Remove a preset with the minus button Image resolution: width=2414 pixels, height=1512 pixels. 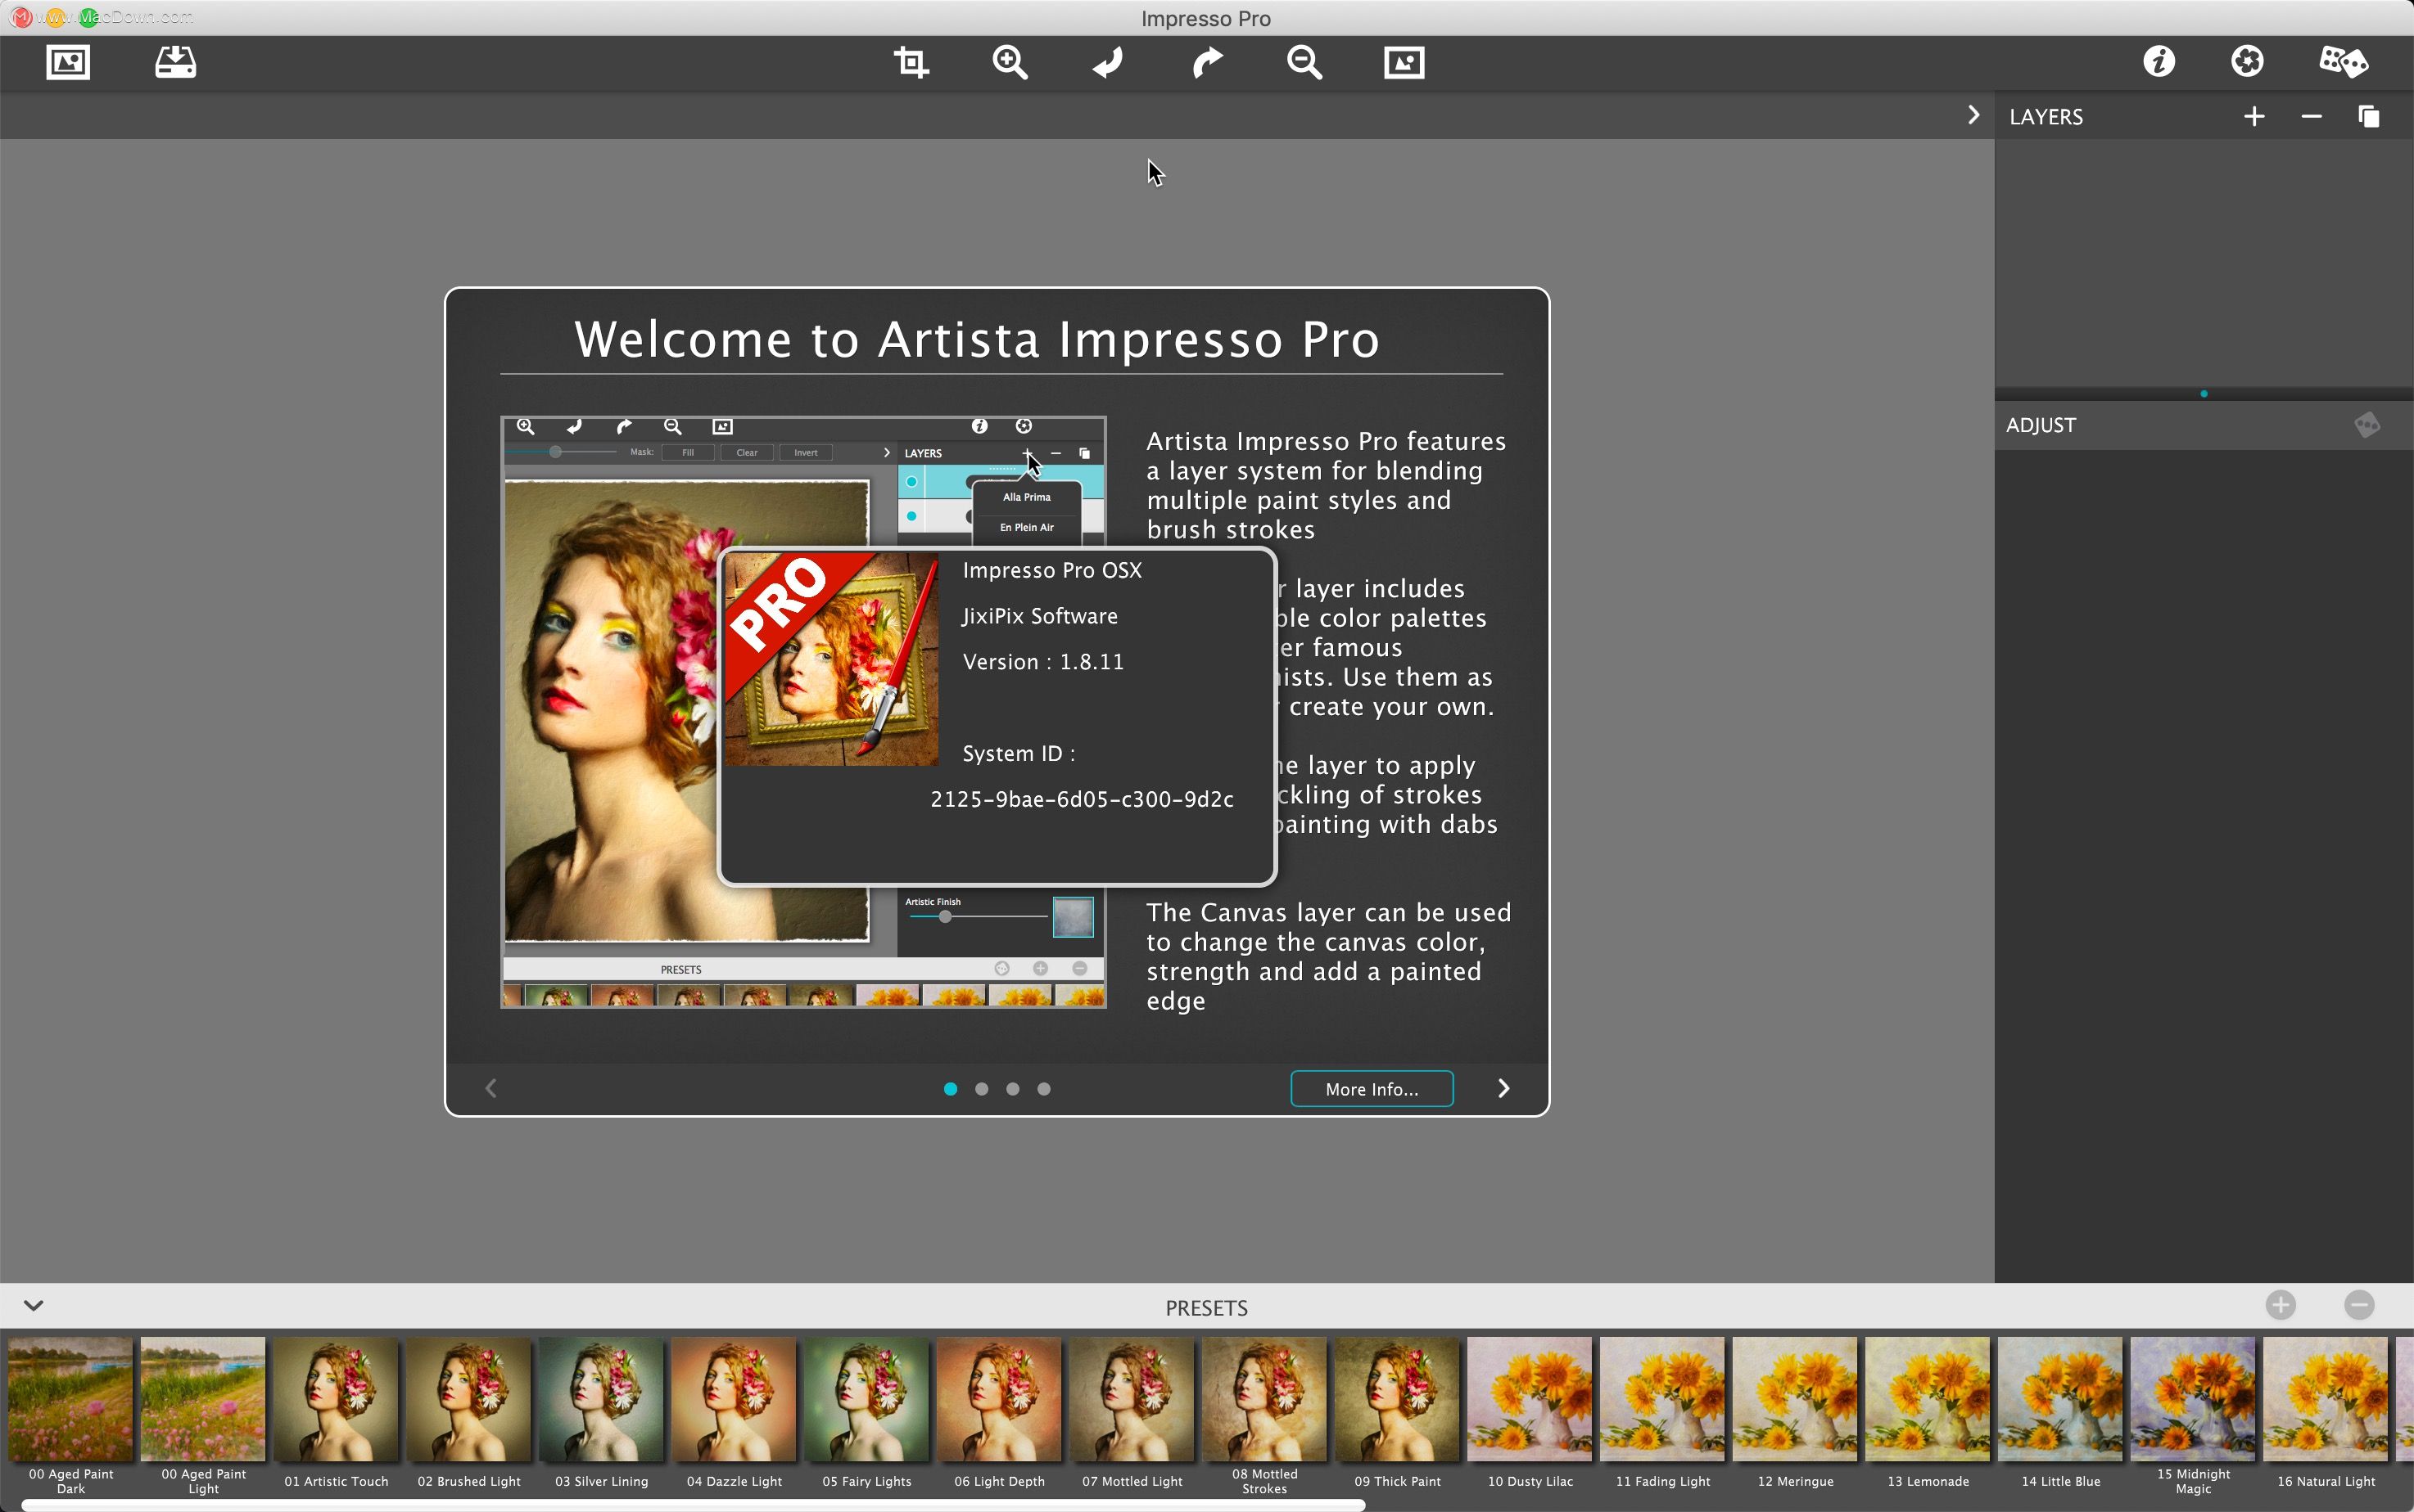click(2359, 1305)
